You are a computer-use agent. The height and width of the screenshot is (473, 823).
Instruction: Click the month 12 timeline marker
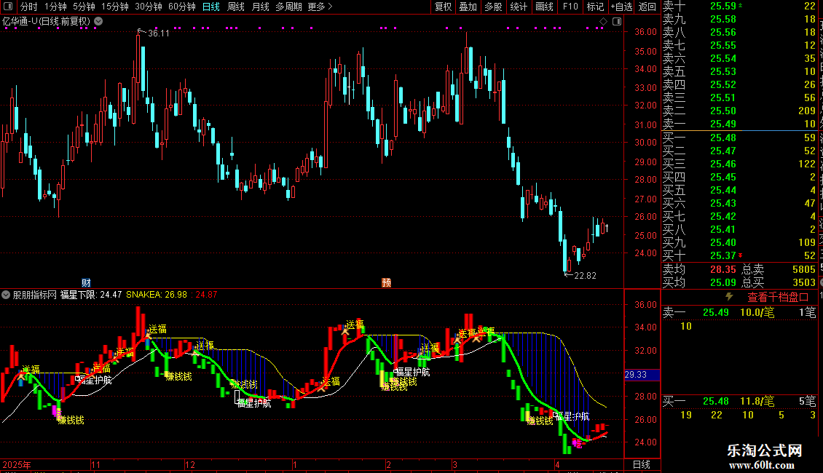tap(190, 464)
